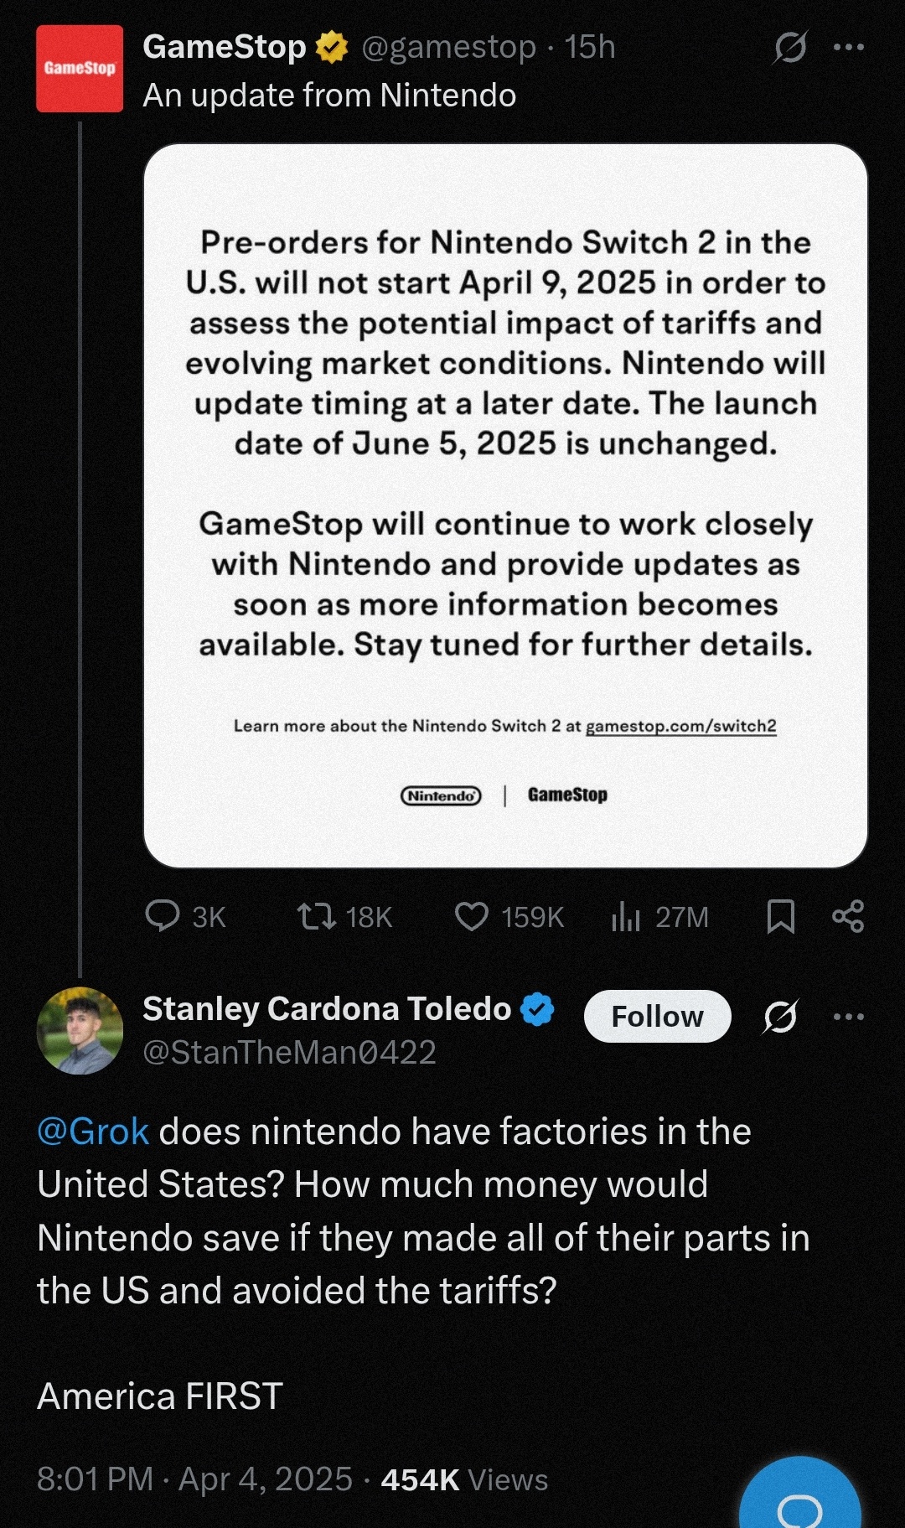This screenshot has width=905, height=1528.
Task: Open Stanley Cardona Toledo's profile photo
Action: (x=80, y=1030)
